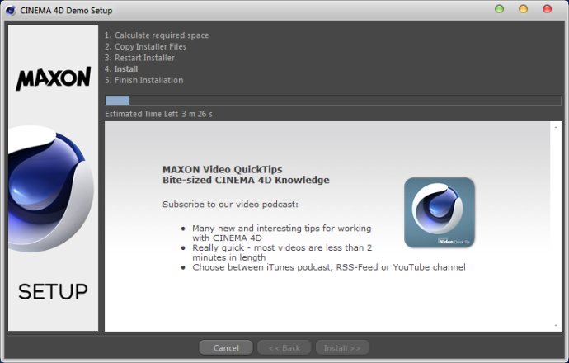Image resolution: width=569 pixels, height=363 pixels.
Task: Click 'MAXON Video QuickTips' heading
Action: (223, 169)
